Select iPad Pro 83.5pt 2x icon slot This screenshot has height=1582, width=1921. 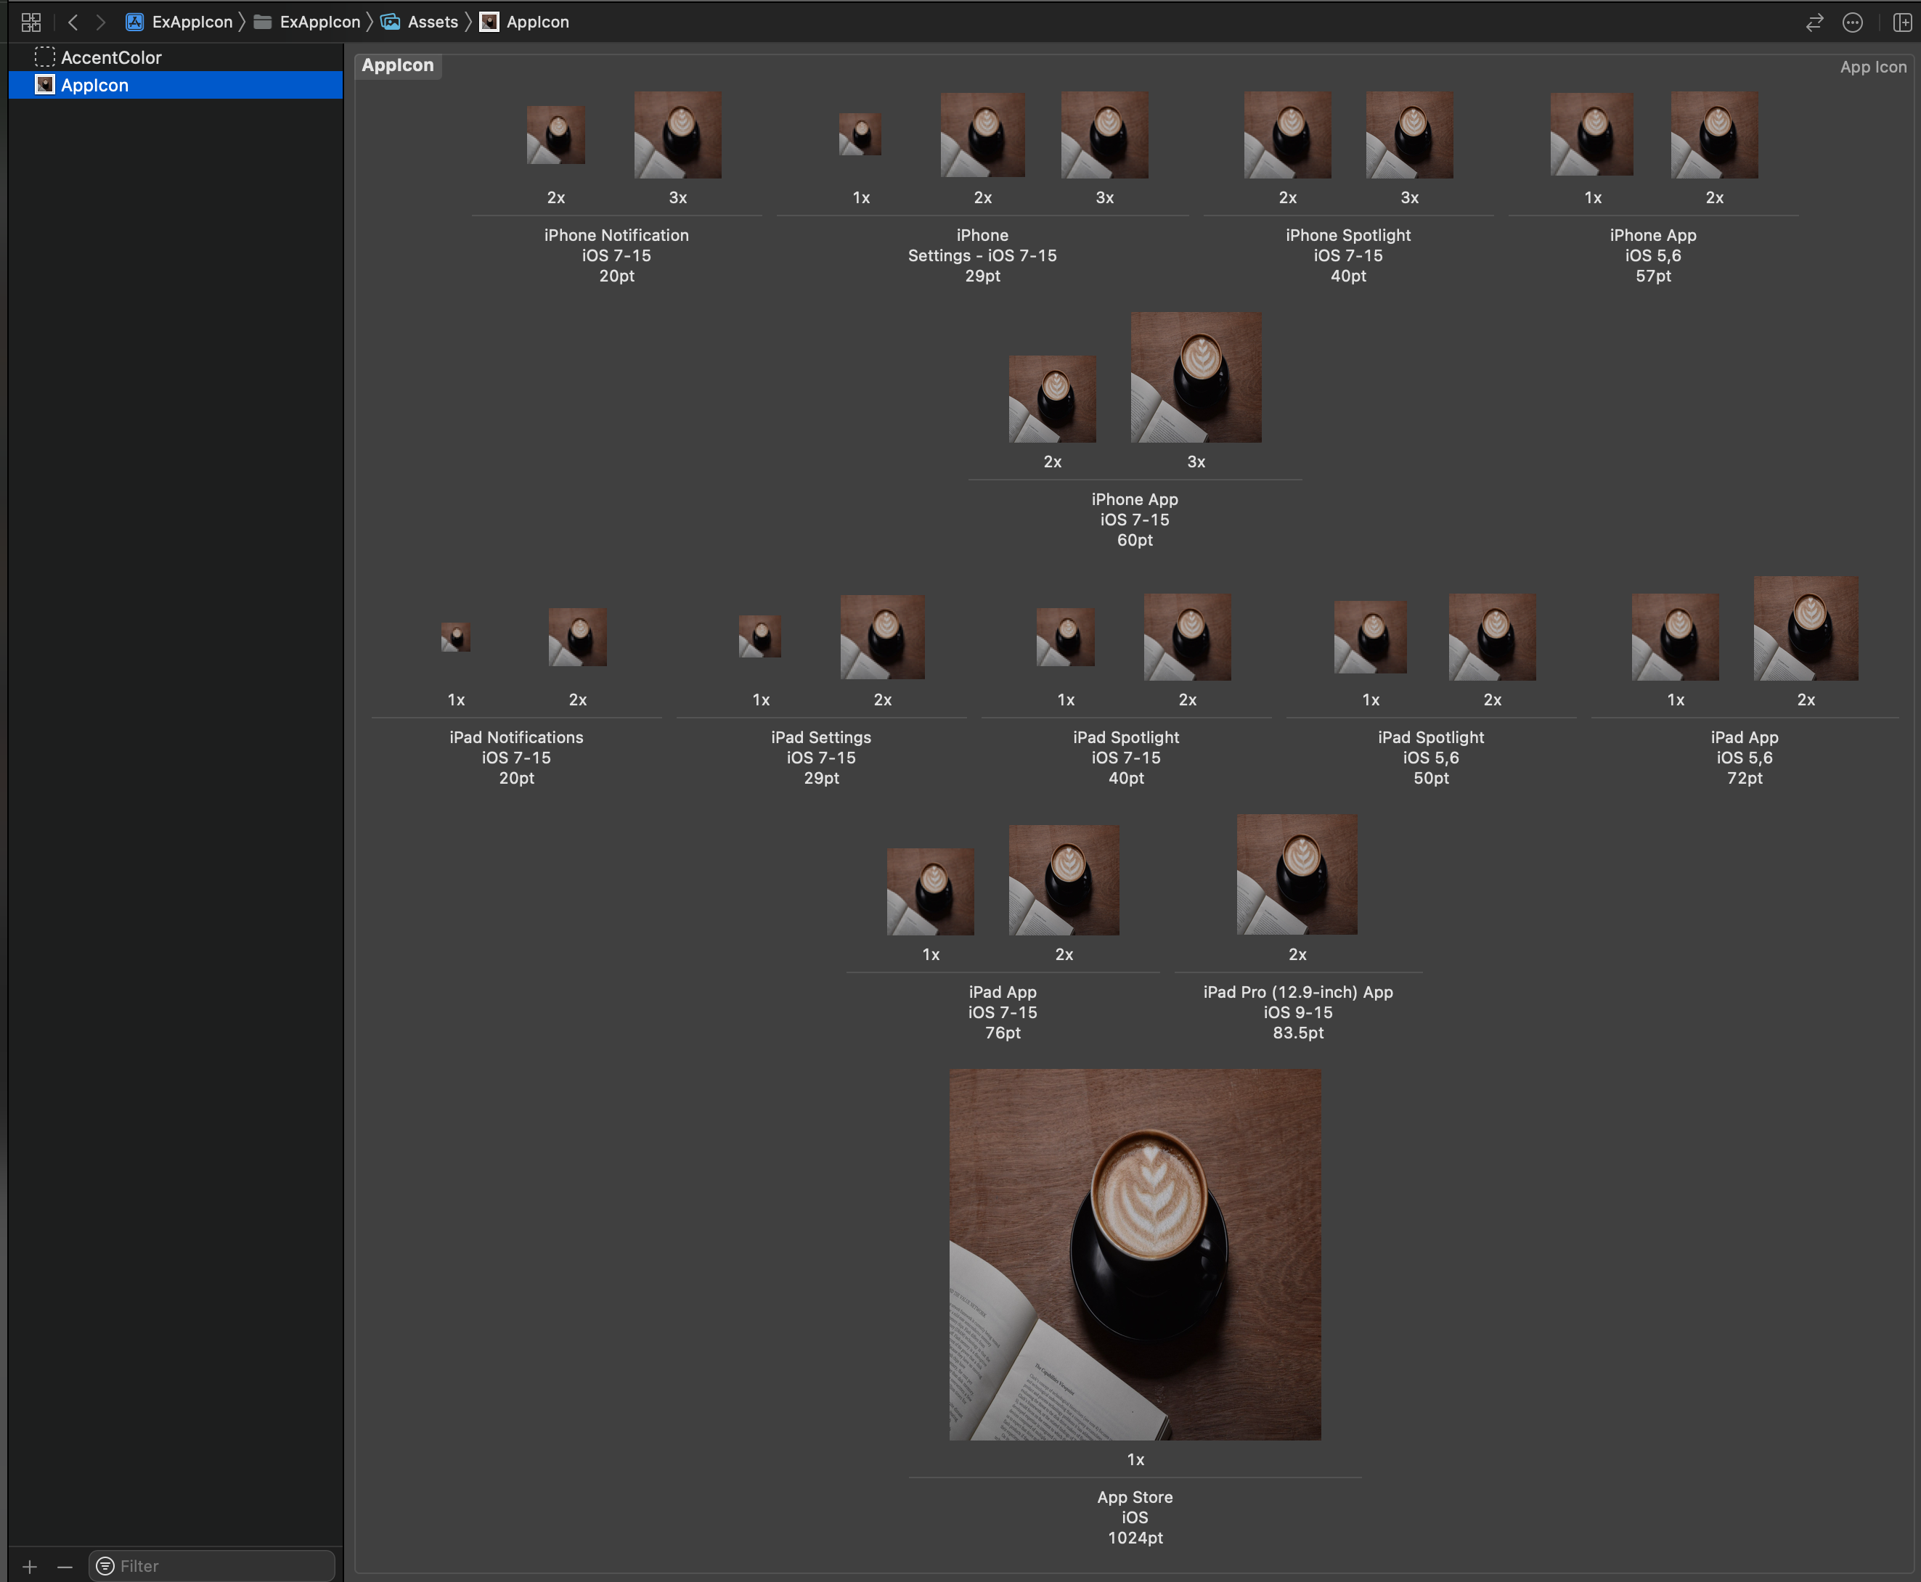1297,875
